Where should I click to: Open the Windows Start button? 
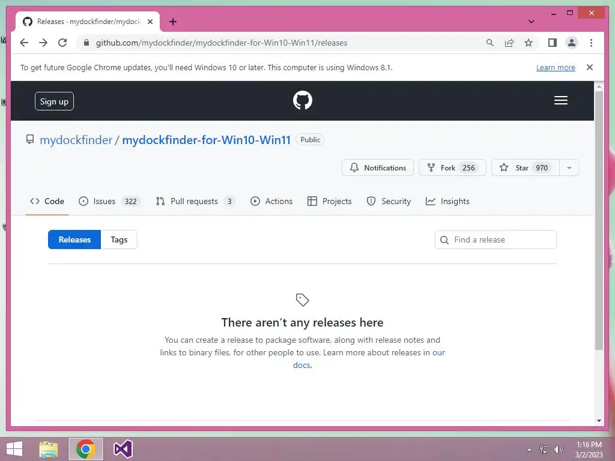tap(14, 449)
